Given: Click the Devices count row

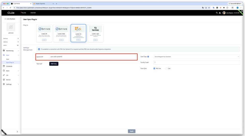Looking at the screenshot, I should (11, 38).
